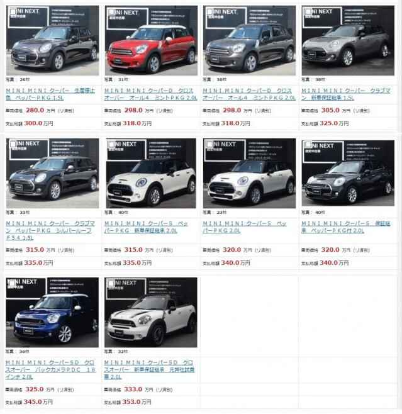View the silver Clubman 305.0万円 thumbnail
Image resolution: width=402 pixels, height=414 pixels.
coord(348,40)
